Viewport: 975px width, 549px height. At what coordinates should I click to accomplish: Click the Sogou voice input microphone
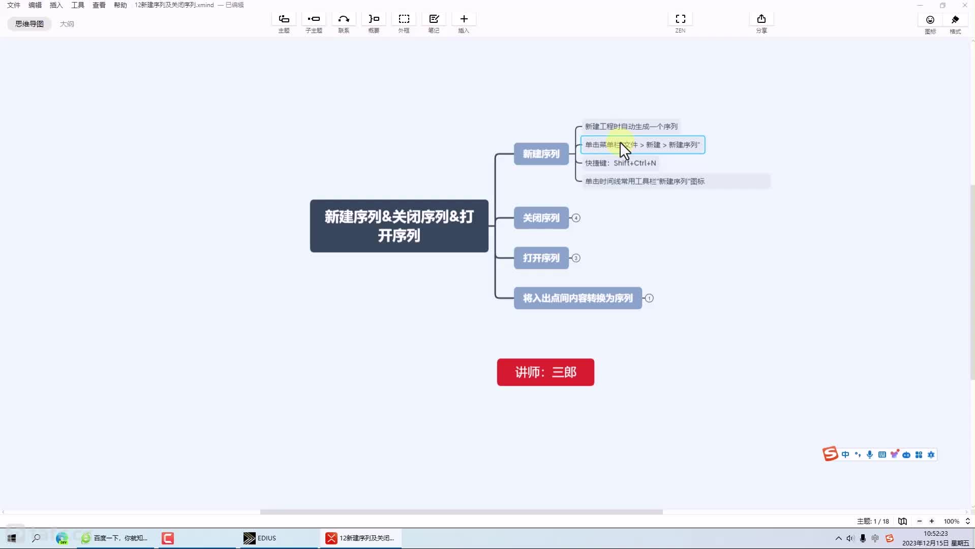click(x=870, y=455)
